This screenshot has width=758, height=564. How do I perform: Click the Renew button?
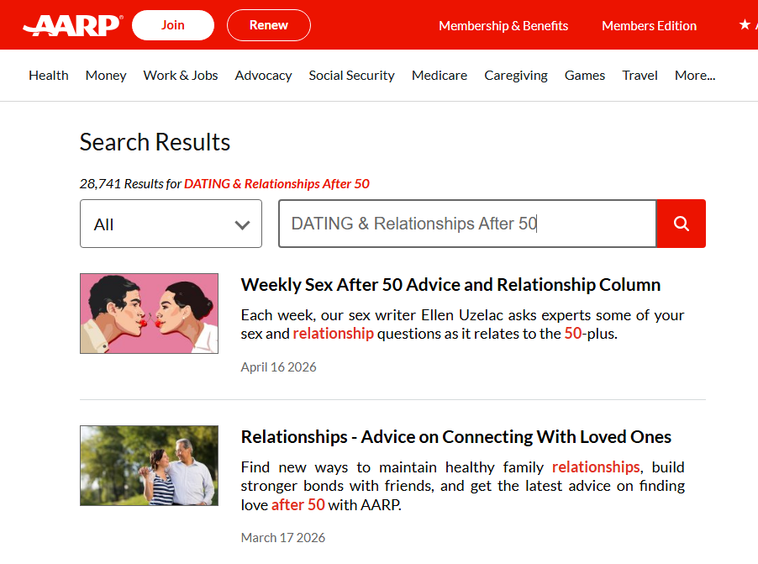(269, 25)
